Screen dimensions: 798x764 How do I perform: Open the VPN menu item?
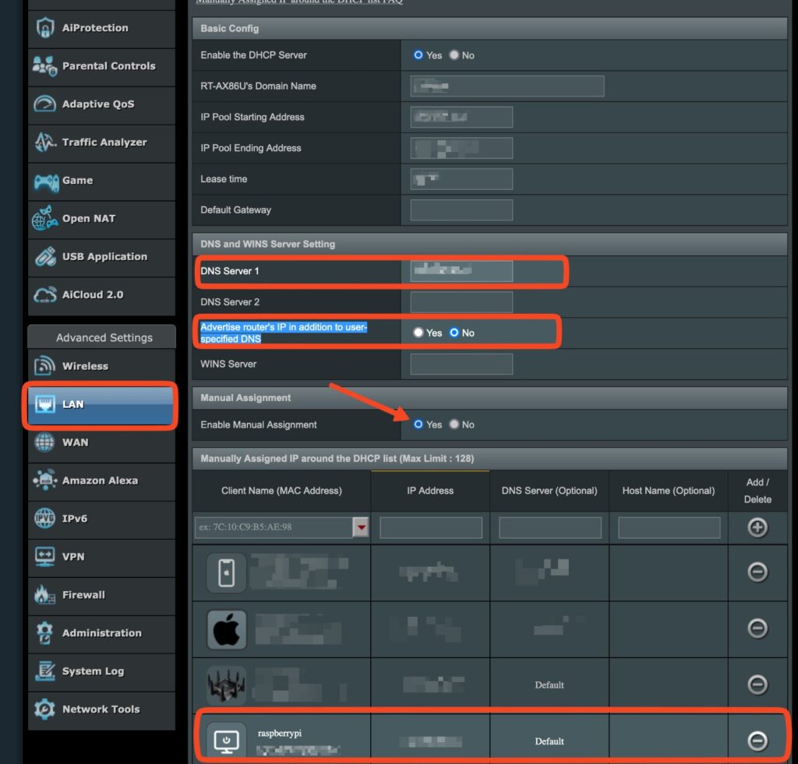(73, 557)
